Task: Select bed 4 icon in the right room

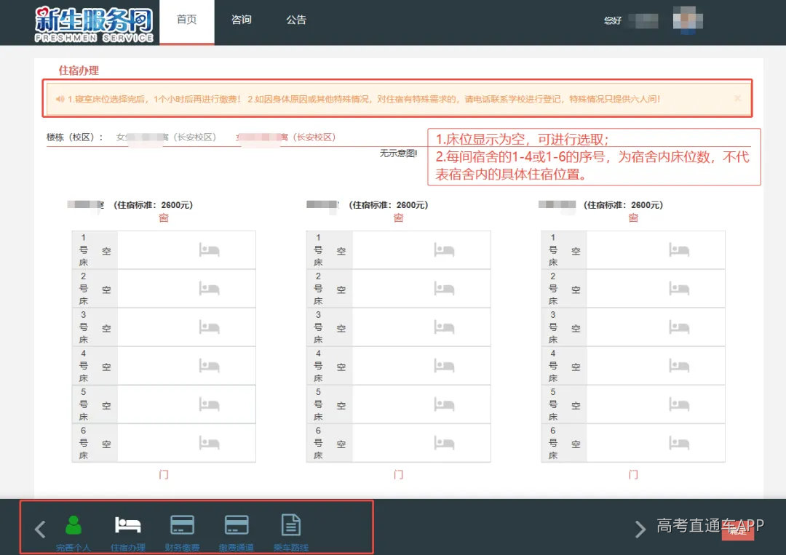Action: [x=679, y=365]
